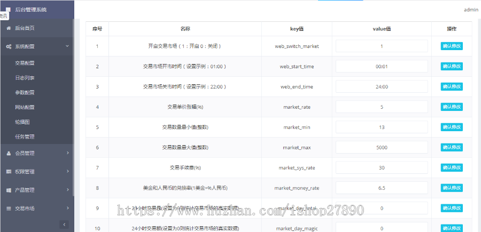Expand the 会员管理 chevron
The image size is (481, 232).
(68, 153)
